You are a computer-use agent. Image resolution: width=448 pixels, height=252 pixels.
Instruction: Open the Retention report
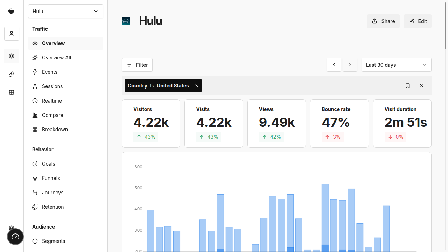[x=65, y=207]
